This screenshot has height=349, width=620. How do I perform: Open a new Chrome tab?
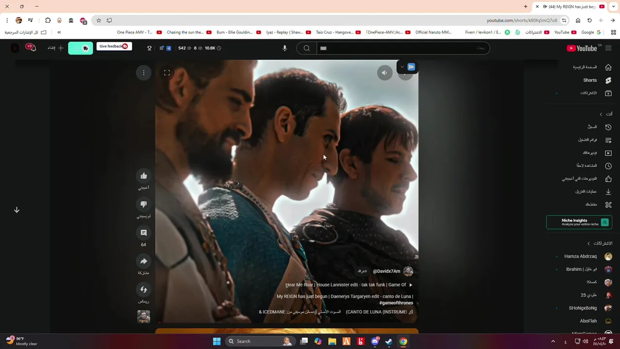tap(526, 7)
